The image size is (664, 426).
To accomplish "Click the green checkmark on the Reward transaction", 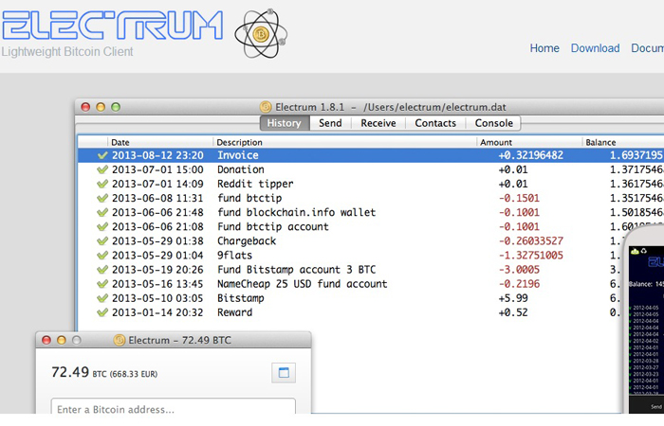I will point(102,312).
